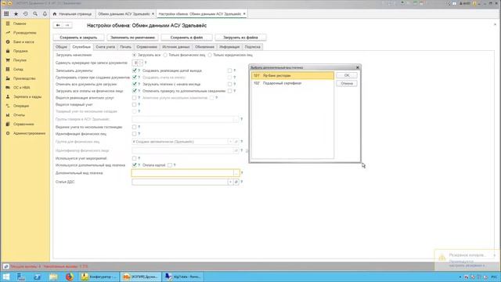Open the sections grid menu icon
This screenshot has width=501, height=282.
pyautogui.click(x=6, y=14)
